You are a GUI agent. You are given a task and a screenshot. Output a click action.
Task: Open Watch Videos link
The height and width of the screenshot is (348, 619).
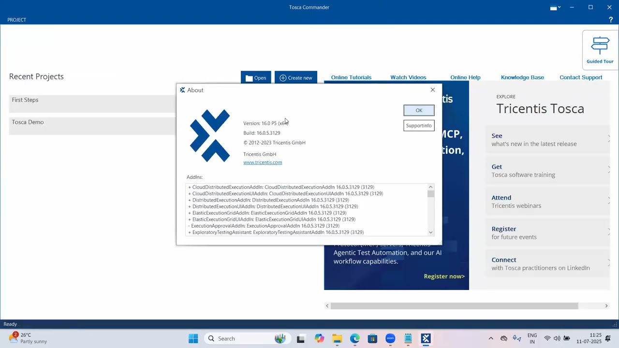[x=408, y=77]
